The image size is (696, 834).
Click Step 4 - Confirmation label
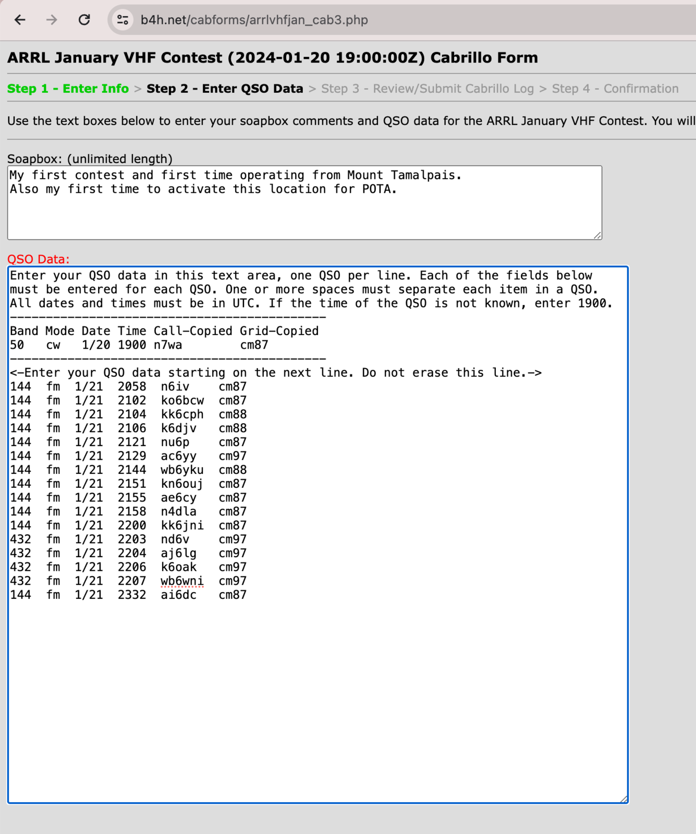coord(615,89)
